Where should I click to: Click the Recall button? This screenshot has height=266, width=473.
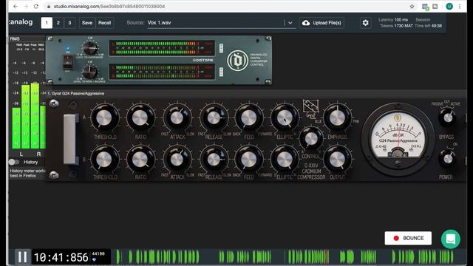click(104, 23)
